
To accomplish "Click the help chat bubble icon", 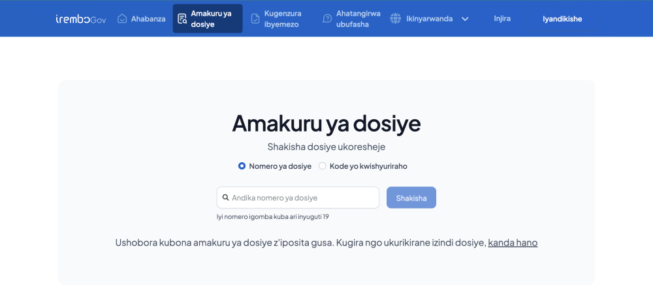I will [327, 19].
